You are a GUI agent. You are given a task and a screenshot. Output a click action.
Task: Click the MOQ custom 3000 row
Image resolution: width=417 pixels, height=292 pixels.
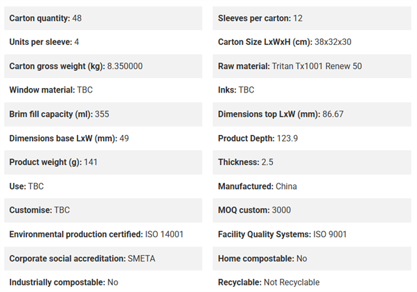[312, 210]
